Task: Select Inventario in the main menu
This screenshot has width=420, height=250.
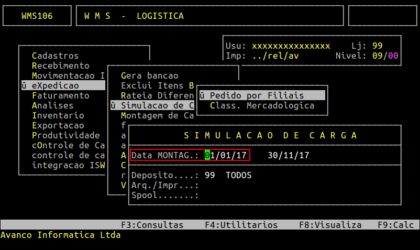Action: point(58,115)
